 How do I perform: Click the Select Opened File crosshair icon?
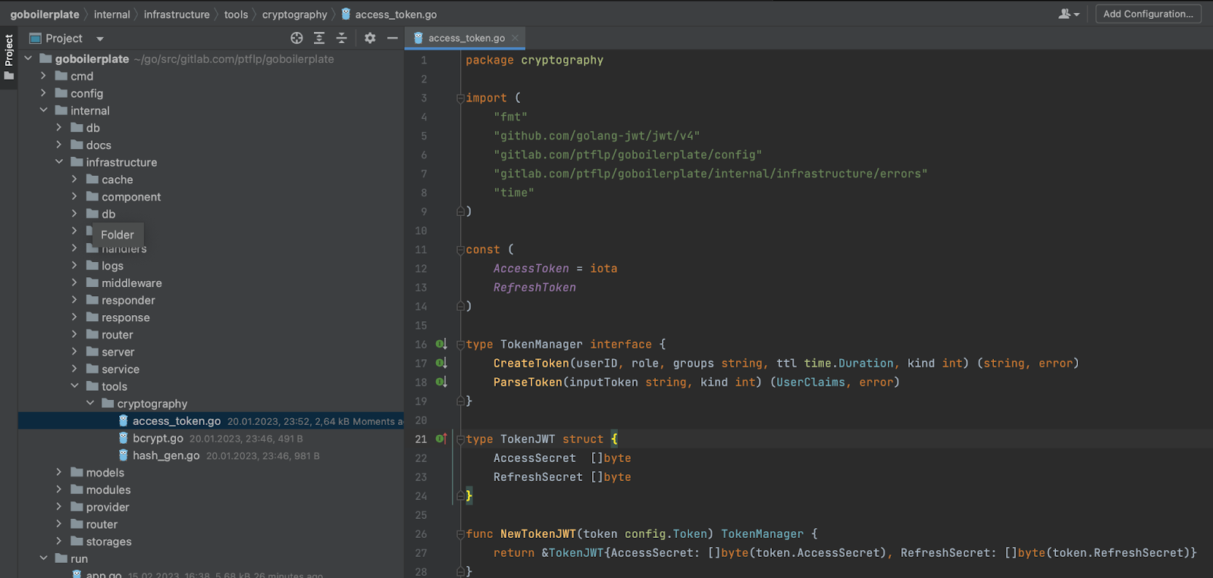296,38
